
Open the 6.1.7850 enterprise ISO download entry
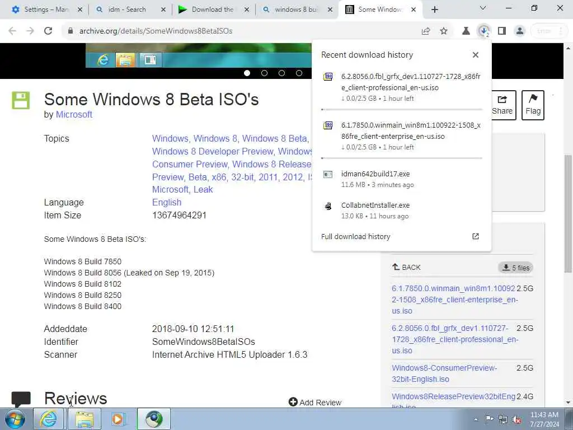[402, 136]
